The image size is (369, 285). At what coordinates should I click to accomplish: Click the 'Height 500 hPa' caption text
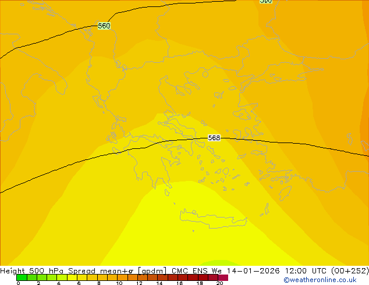point(32,271)
